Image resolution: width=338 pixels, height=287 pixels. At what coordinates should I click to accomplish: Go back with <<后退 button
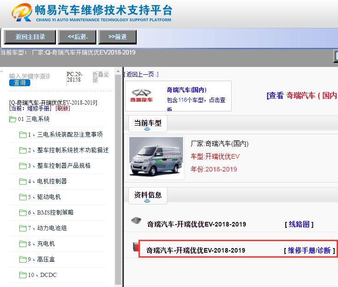pos(78,37)
